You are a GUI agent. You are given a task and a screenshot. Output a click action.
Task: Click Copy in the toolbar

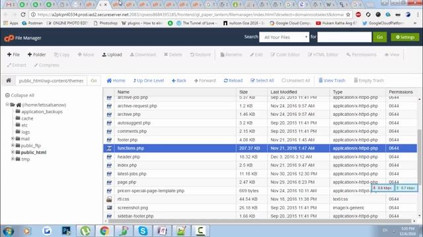[x=61, y=55]
